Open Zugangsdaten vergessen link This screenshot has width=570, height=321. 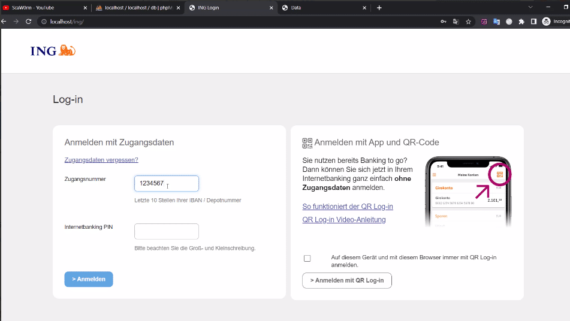coord(101,160)
